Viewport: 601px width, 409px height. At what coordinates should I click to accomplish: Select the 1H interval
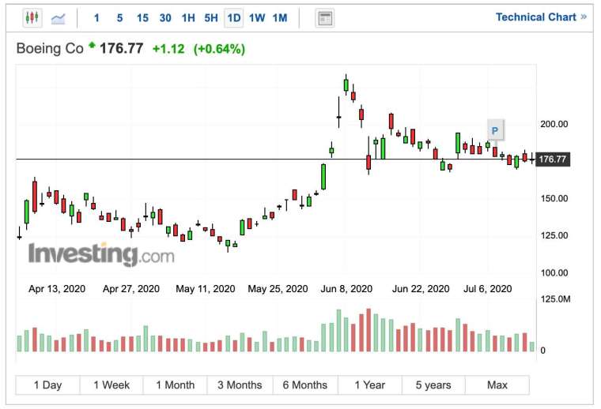pyautogui.click(x=188, y=18)
